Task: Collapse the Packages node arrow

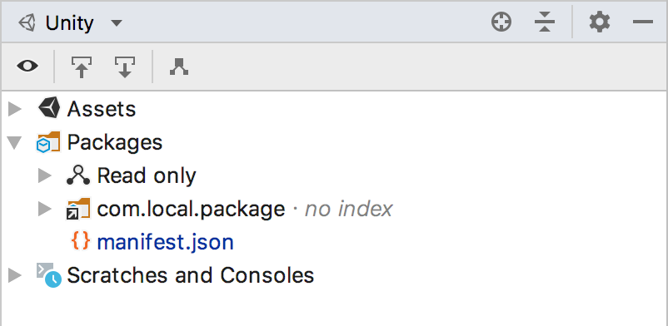Action: [15, 142]
